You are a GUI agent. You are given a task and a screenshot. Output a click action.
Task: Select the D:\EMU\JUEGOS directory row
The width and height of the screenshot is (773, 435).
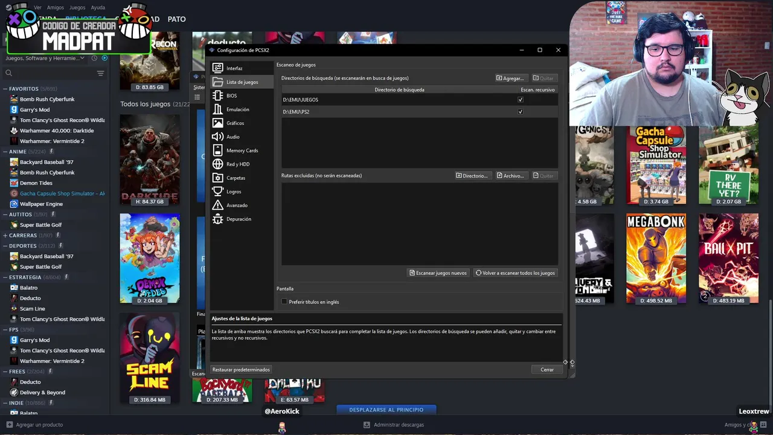click(x=419, y=100)
